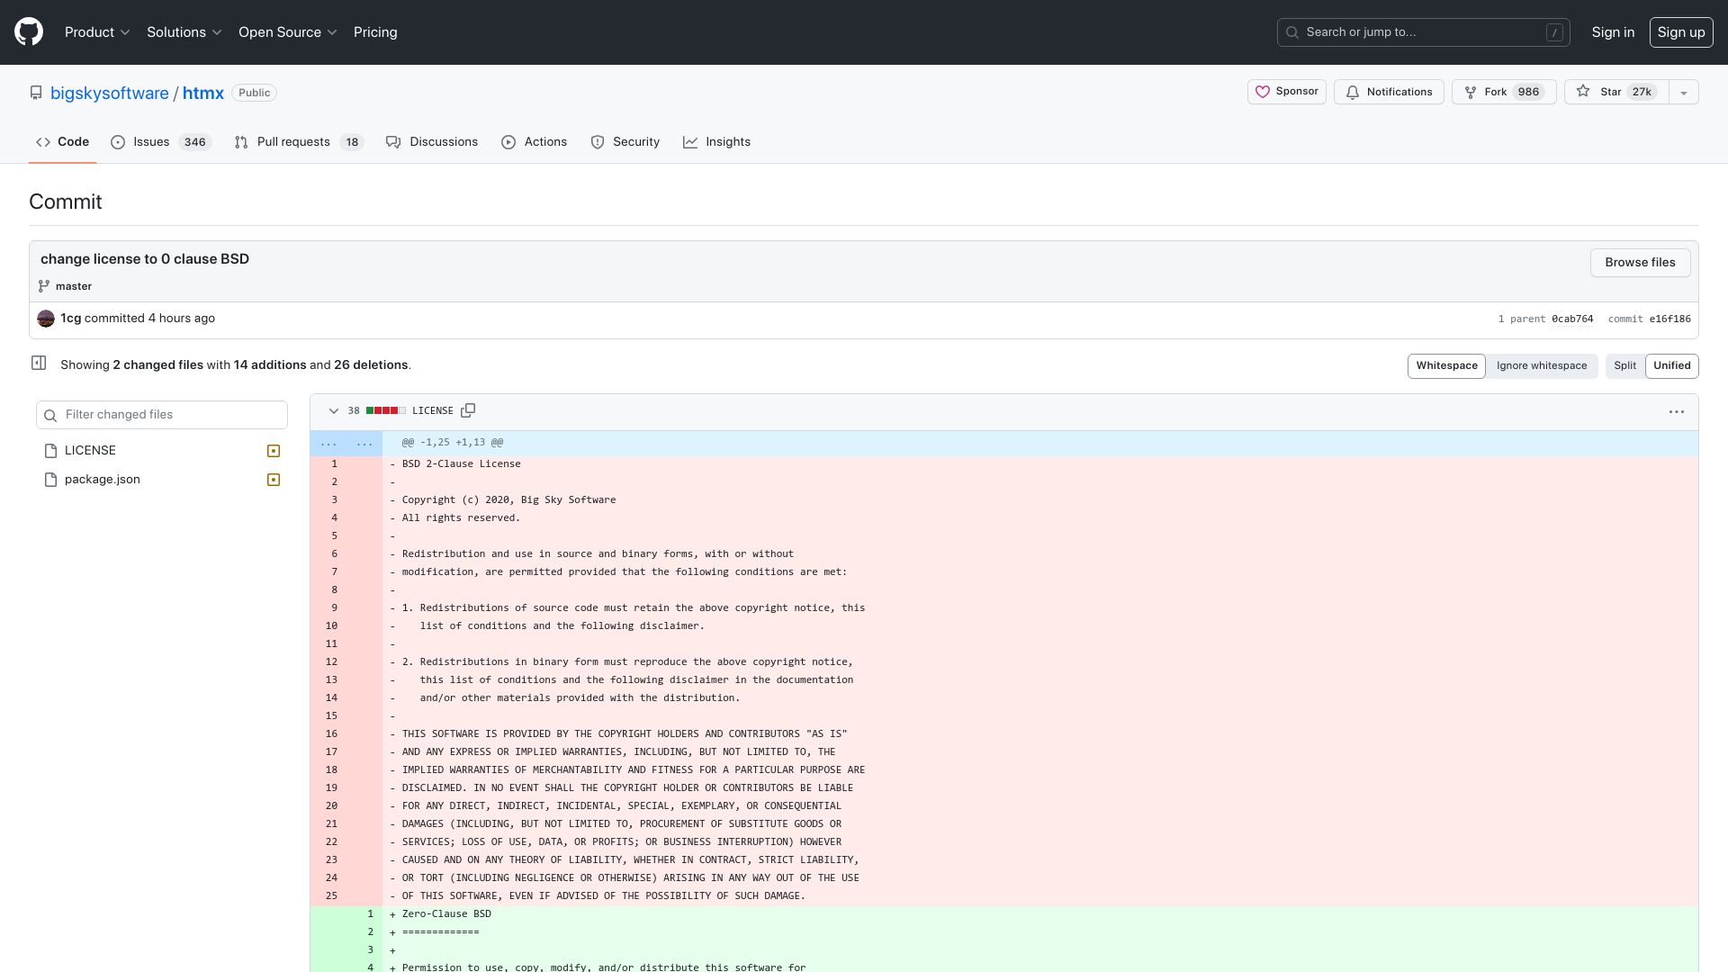
Task: Select Whitespace view option
Action: (x=1446, y=365)
